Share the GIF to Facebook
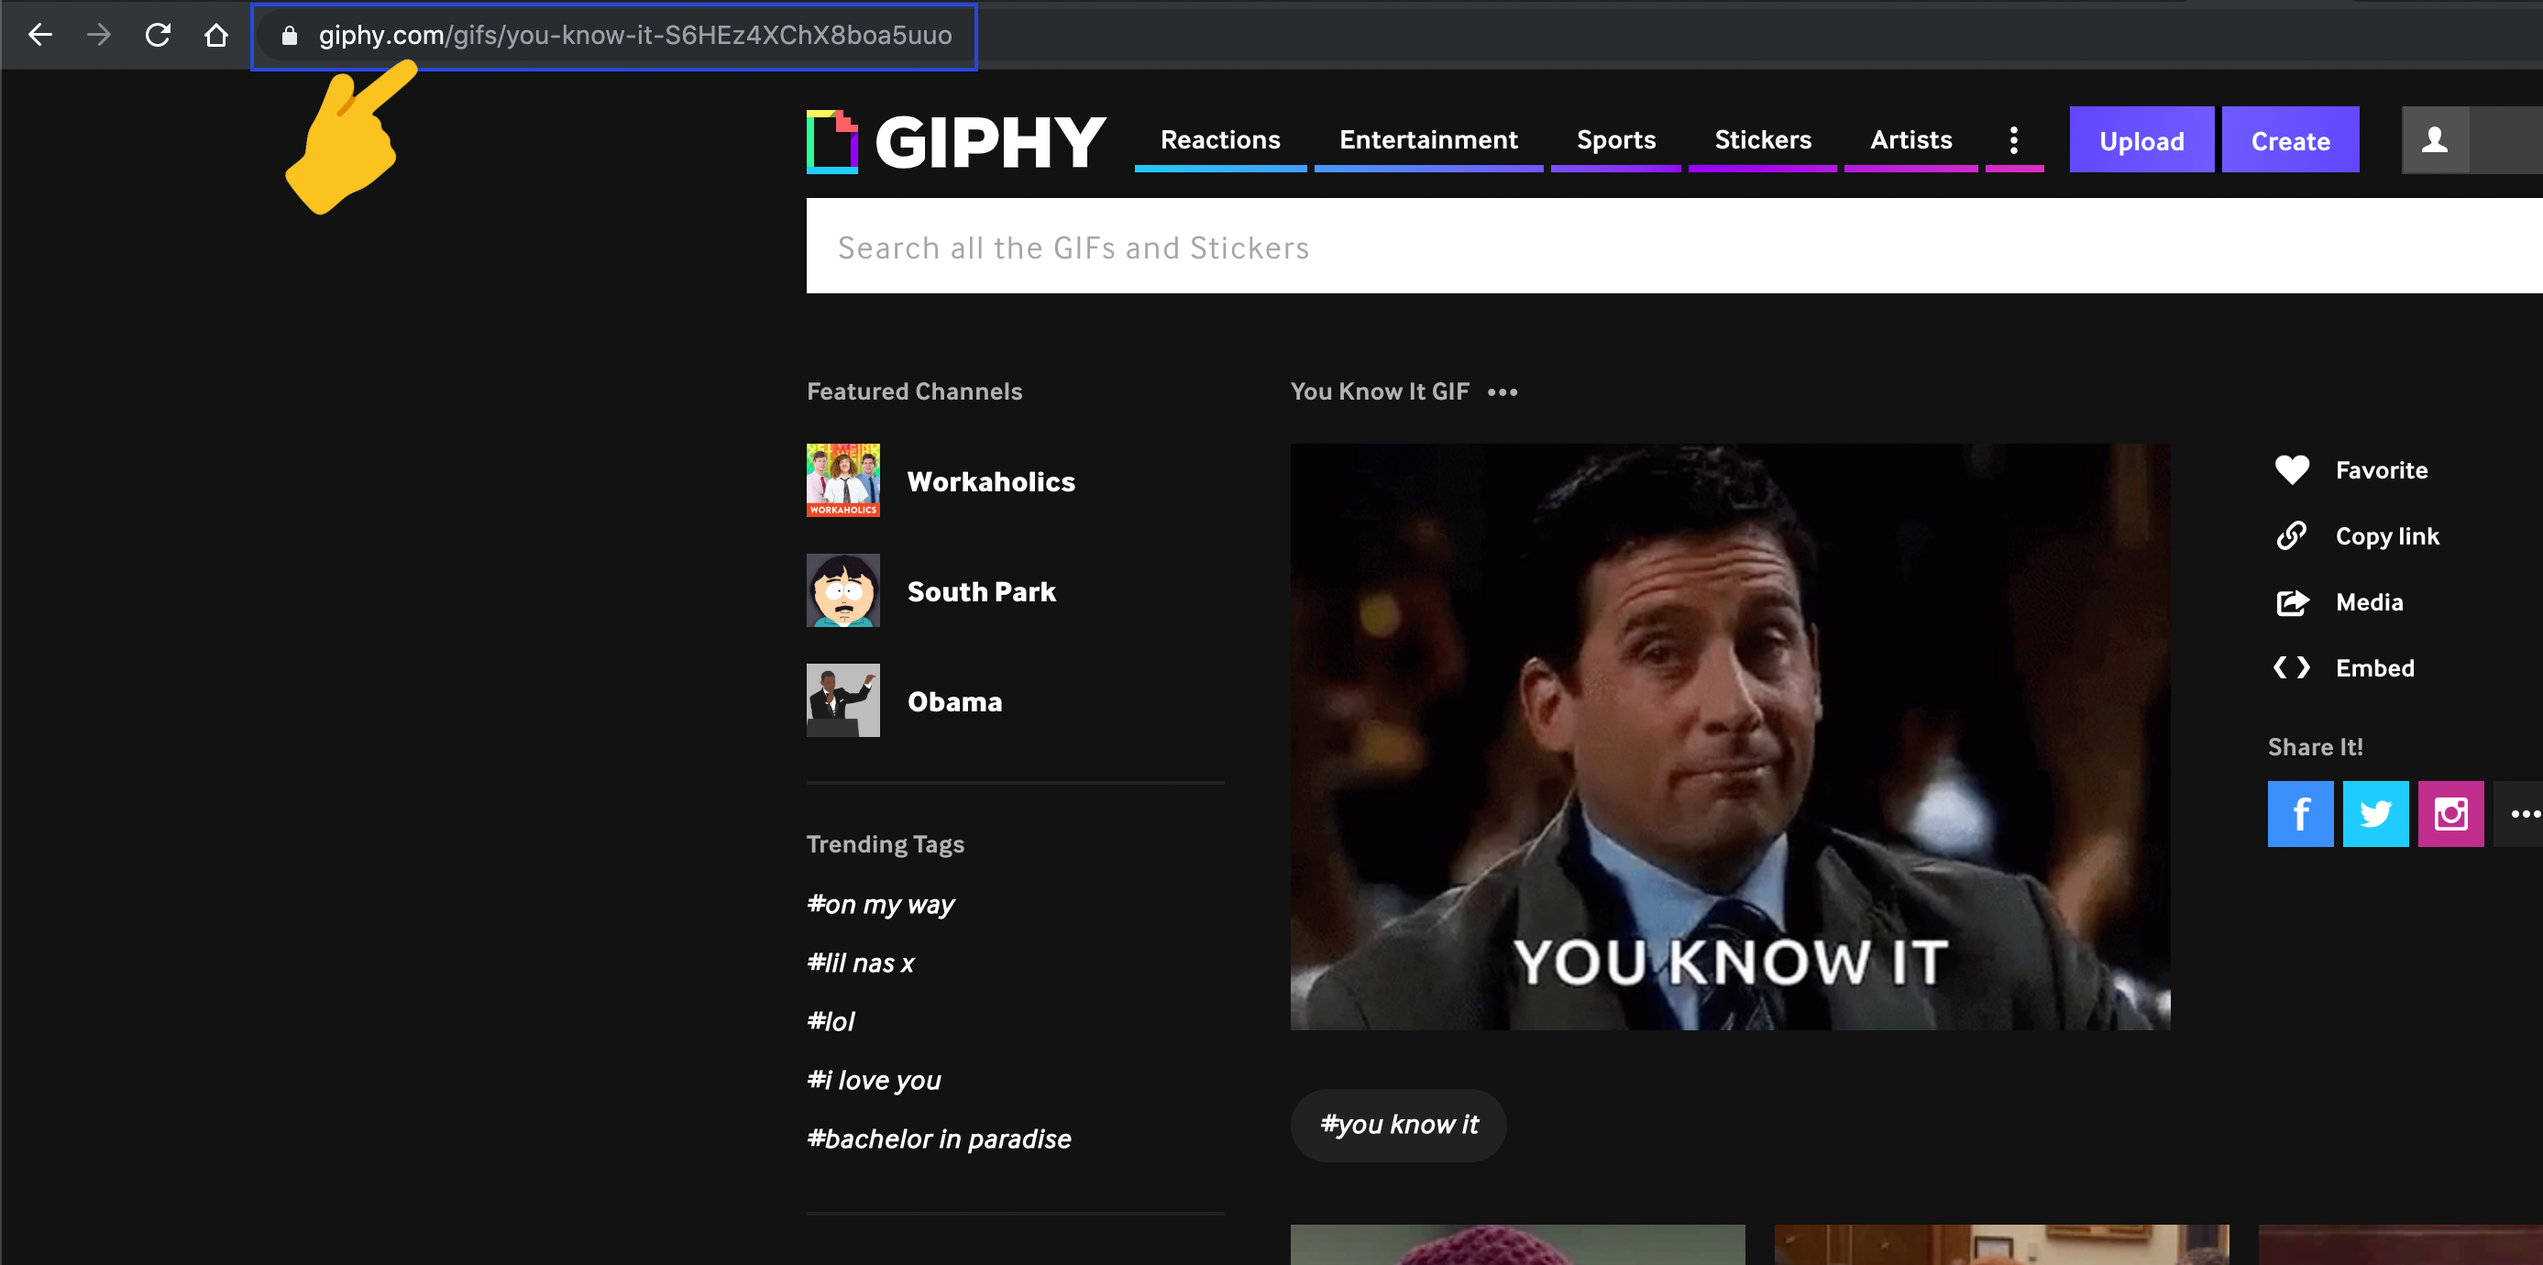This screenshot has height=1265, width=2543. click(x=2300, y=814)
